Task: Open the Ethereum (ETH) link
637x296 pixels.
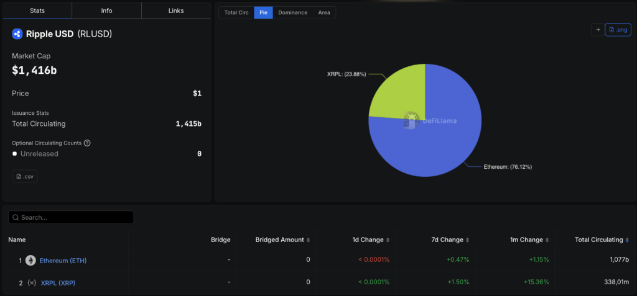Action: point(63,260)
